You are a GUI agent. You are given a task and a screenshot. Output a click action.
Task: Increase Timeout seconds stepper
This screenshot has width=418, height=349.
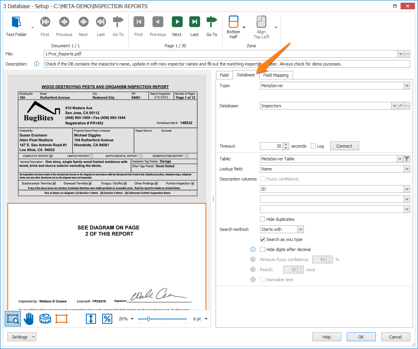pyautogui.click(x=286, y=144)
